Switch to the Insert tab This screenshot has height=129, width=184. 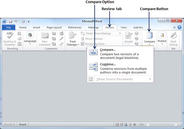pos(36,28)
